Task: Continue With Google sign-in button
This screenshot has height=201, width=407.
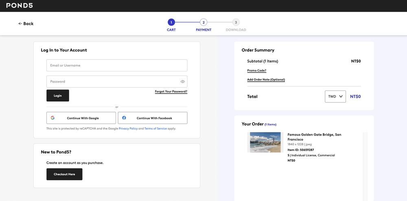Action: (81, 118)
